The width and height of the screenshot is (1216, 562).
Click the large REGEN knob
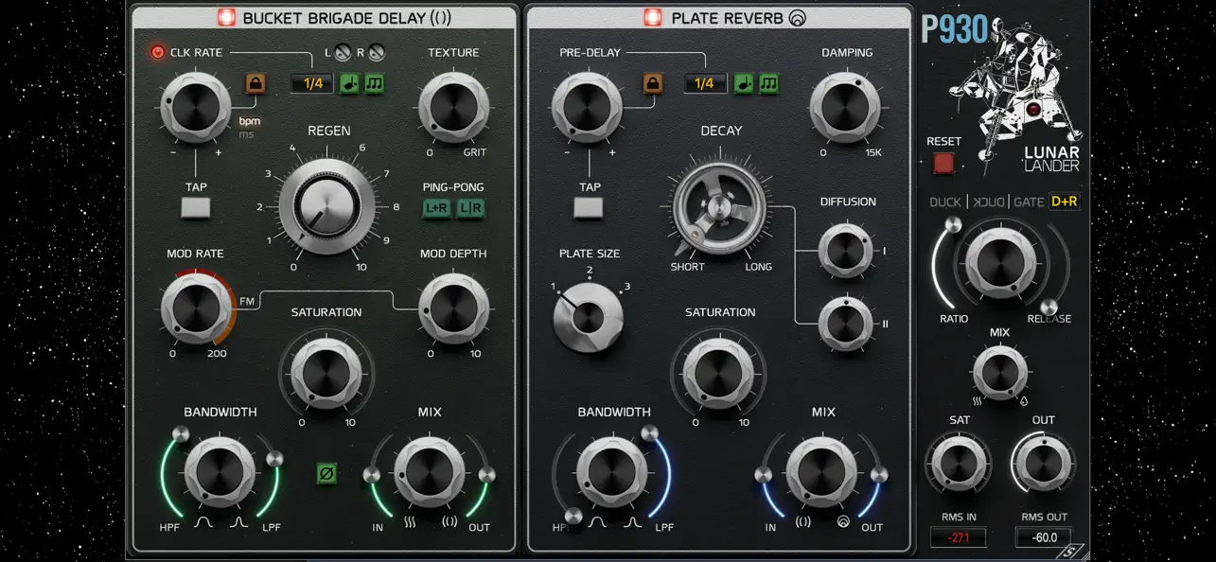[x=327, y=204]
